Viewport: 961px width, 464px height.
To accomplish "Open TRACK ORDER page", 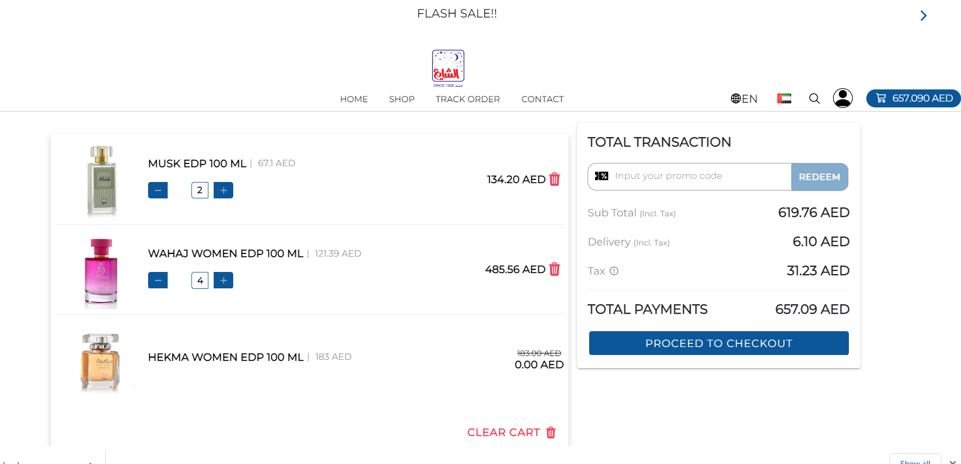I will (468, 99).
